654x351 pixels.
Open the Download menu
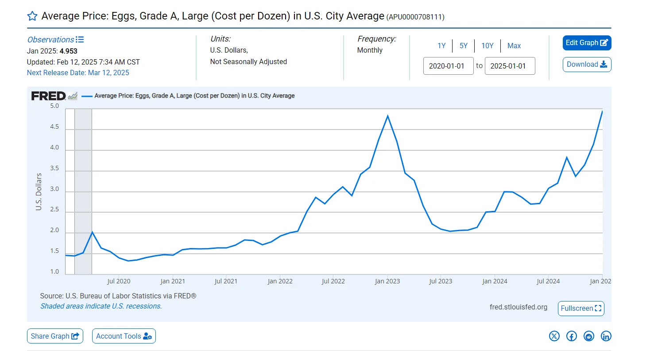click(x=587, y=65)
